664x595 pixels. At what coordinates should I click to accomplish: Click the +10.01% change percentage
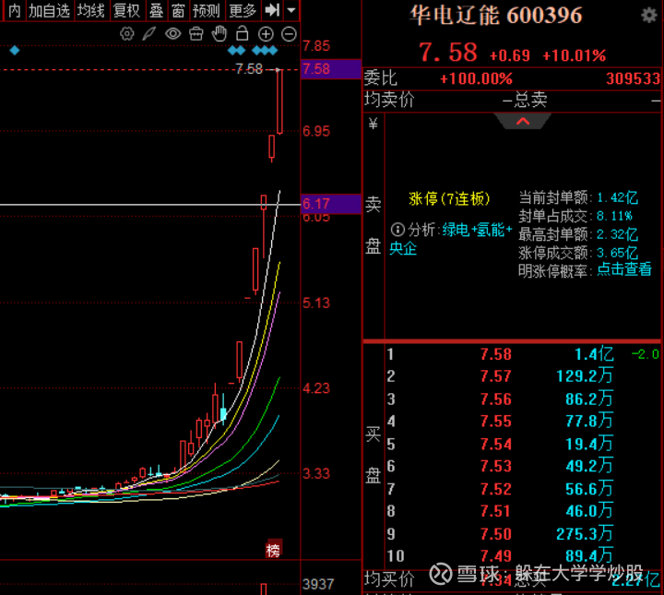575,55
